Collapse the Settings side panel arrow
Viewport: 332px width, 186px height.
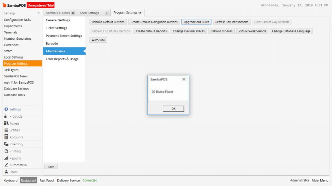coord(39,13)
